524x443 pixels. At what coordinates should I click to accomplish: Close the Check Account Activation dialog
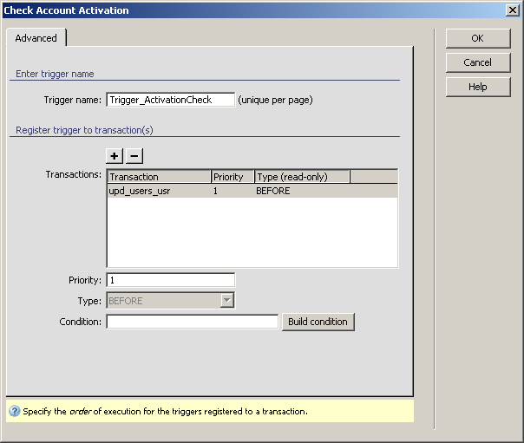pyautogui.click(x=512, y=10)
